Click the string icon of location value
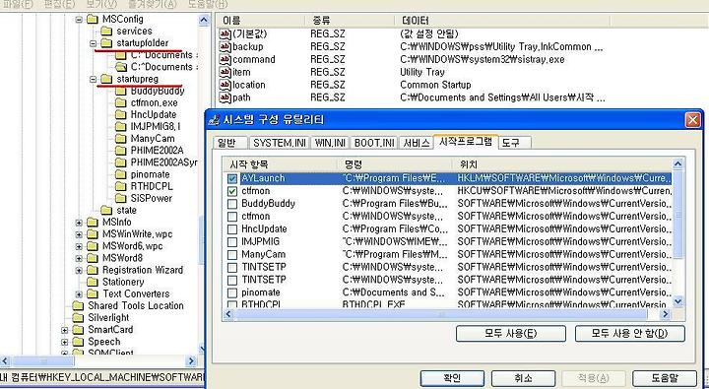 pyautogui.click(x=225, y=85)
